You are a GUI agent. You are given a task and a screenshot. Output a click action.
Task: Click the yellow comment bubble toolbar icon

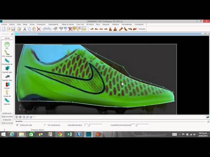tap(75, 29)
